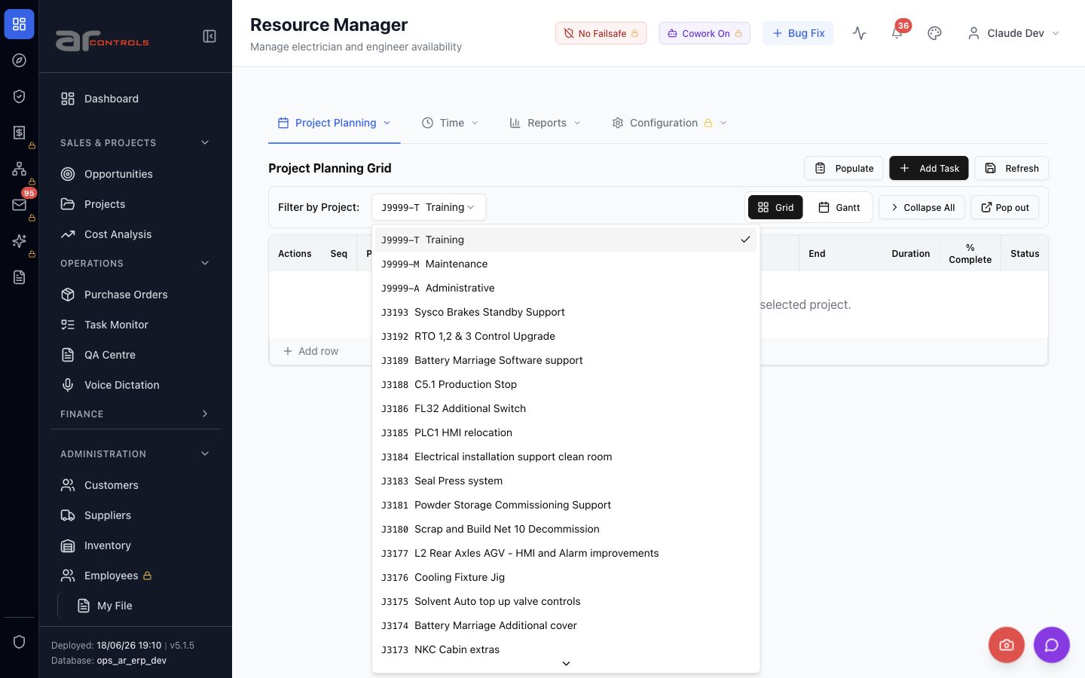The height and width of the screenshot is (678, 1085).
Task: Switch to the Reports tab
Action: [x=546, y=123]
